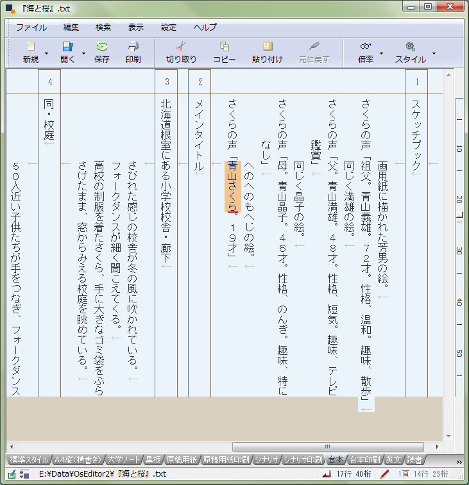
Task: Click the horizontal scrollbar right arrow
Action: point(437,447)
